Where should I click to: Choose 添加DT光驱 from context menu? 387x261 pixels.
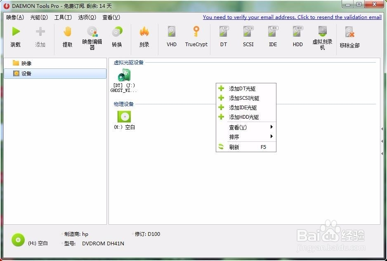pos(246,89)
